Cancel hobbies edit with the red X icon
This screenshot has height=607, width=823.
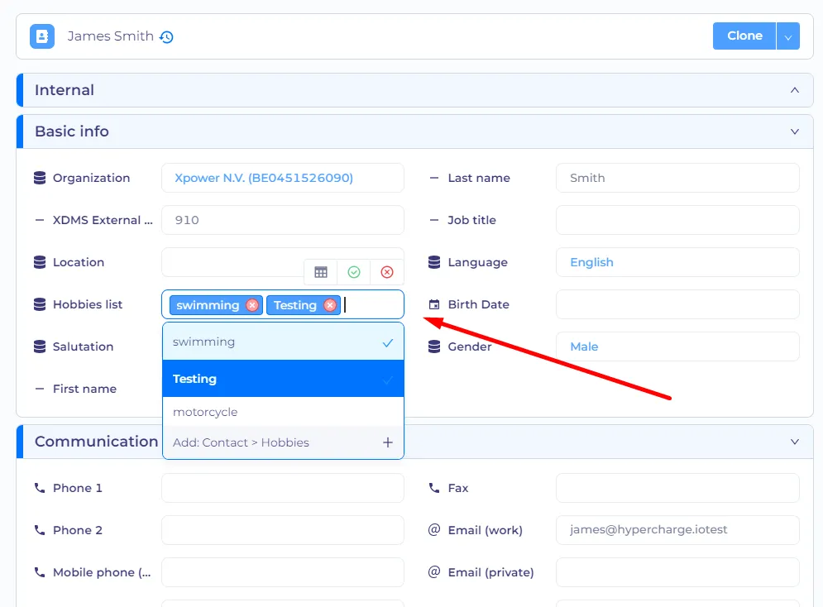point(387,272)
